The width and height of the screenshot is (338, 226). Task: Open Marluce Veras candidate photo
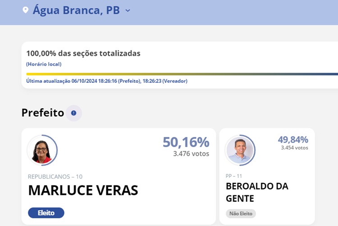click(42, 150)
